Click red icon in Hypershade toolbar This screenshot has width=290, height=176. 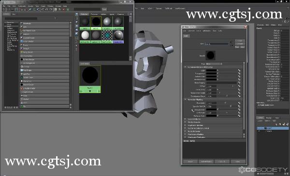(64, 10)
